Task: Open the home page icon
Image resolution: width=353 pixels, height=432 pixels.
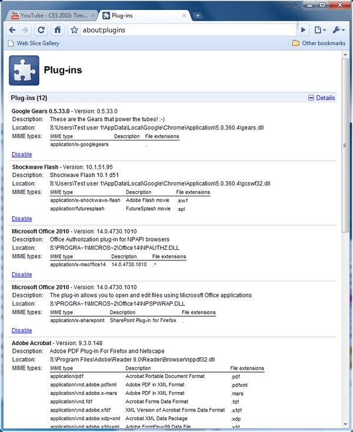Action: (x=58, y=30)
